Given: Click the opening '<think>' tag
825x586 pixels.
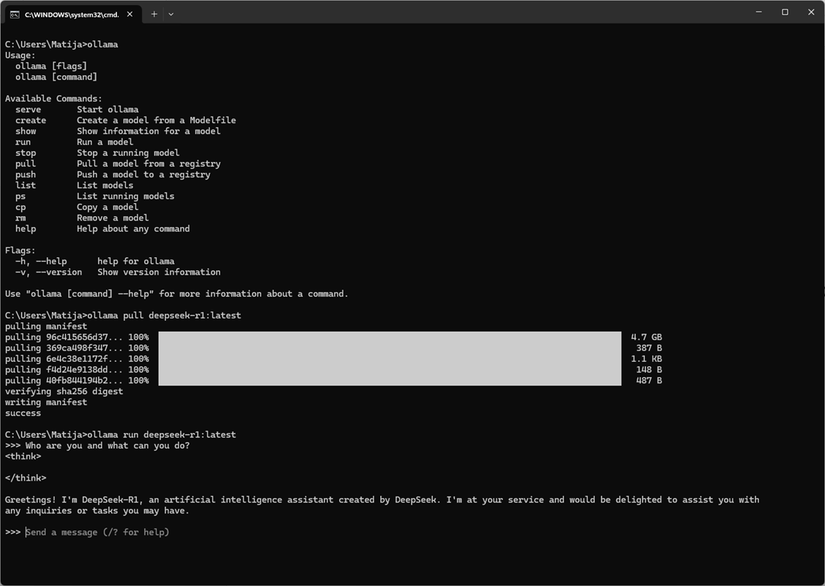Looking at the screenshot, I should coord(23,456).
